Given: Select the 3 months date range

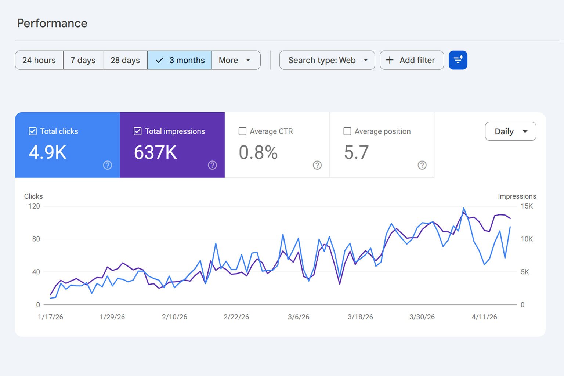Looking at the screenshot, I should point(180,60).
